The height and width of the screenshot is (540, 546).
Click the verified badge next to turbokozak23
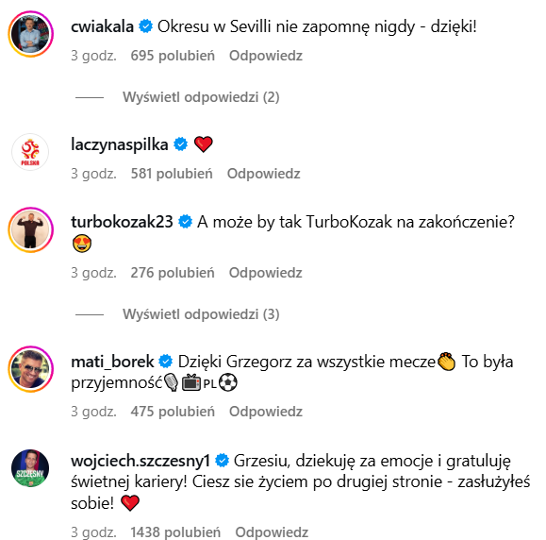pos(185,222)
